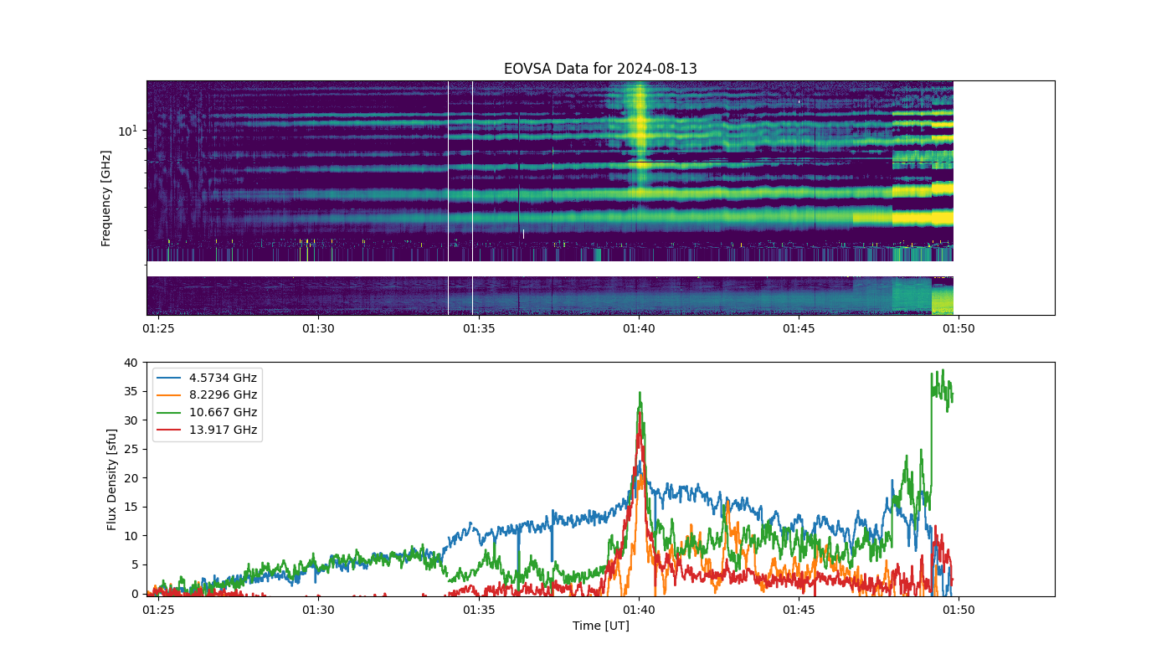
Task: Click the green line swatch in legend
Action: (x=169, y=413)
